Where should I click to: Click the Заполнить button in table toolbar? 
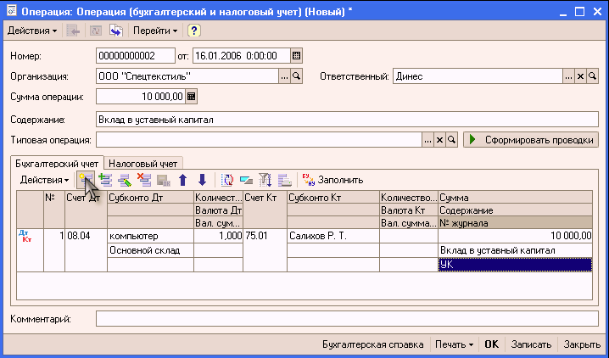pyautogui.click(x=333, y=180)
